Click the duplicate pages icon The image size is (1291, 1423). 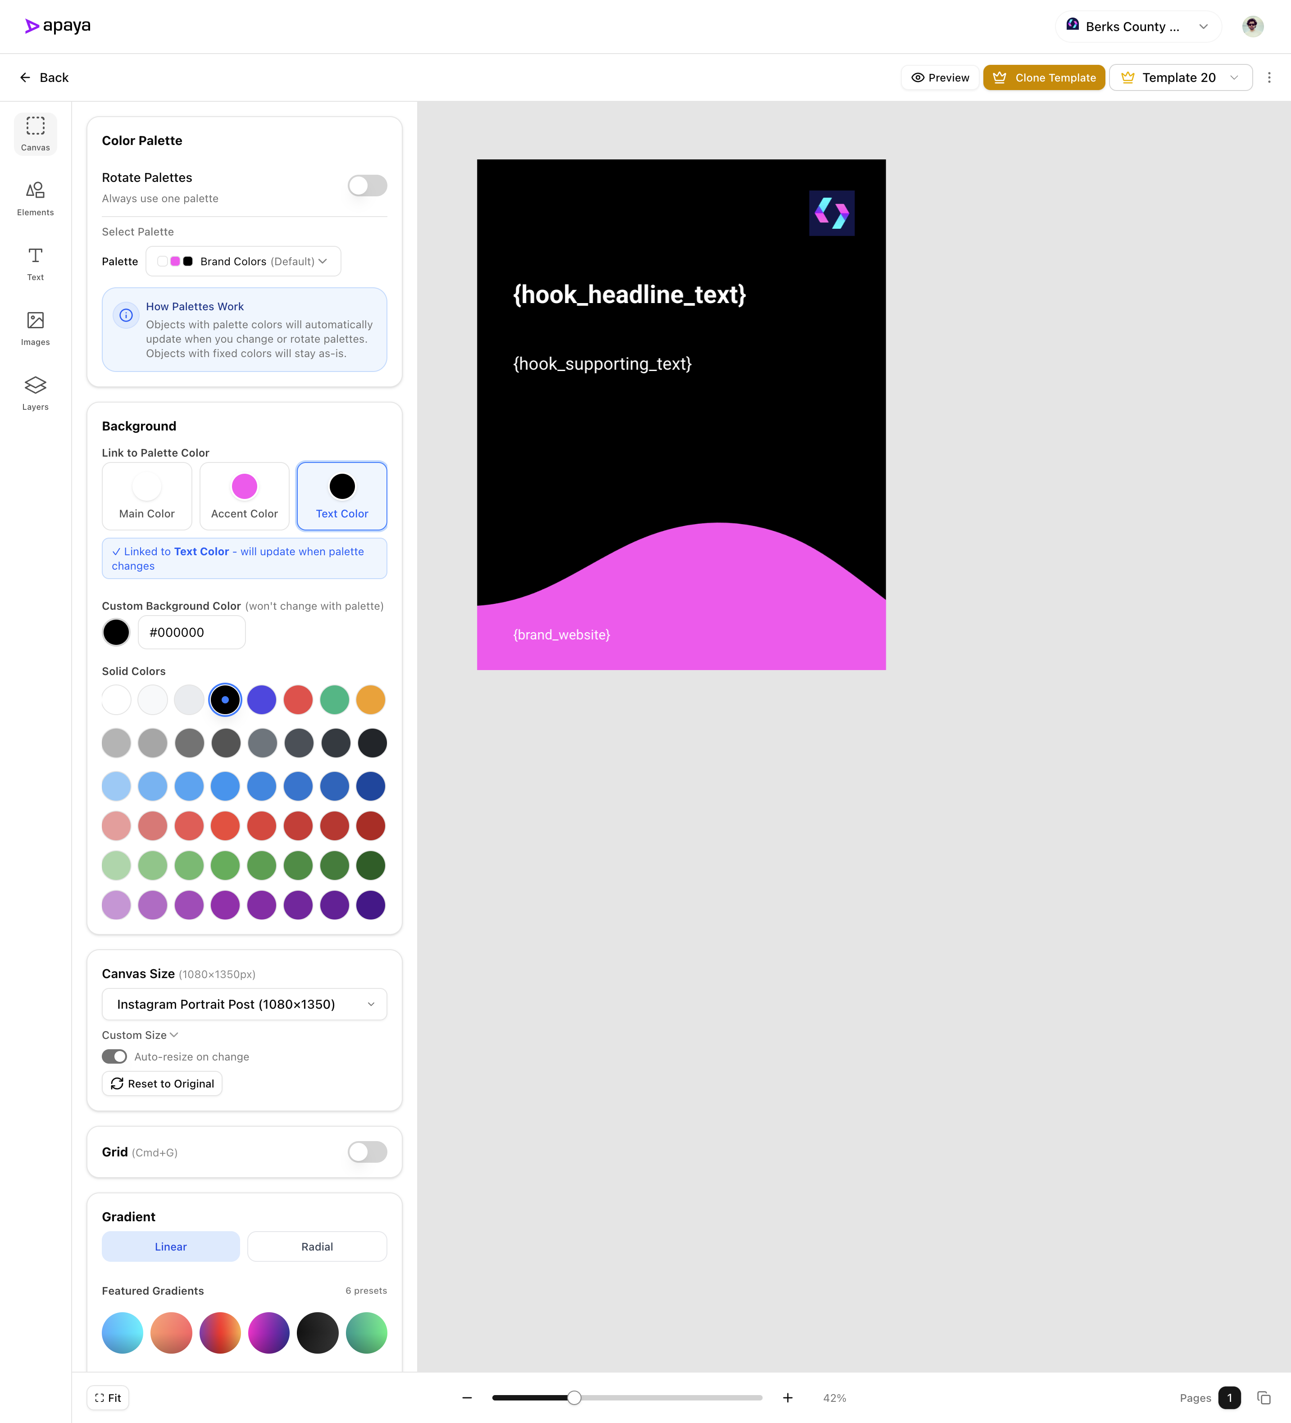click(1264, 1398)
